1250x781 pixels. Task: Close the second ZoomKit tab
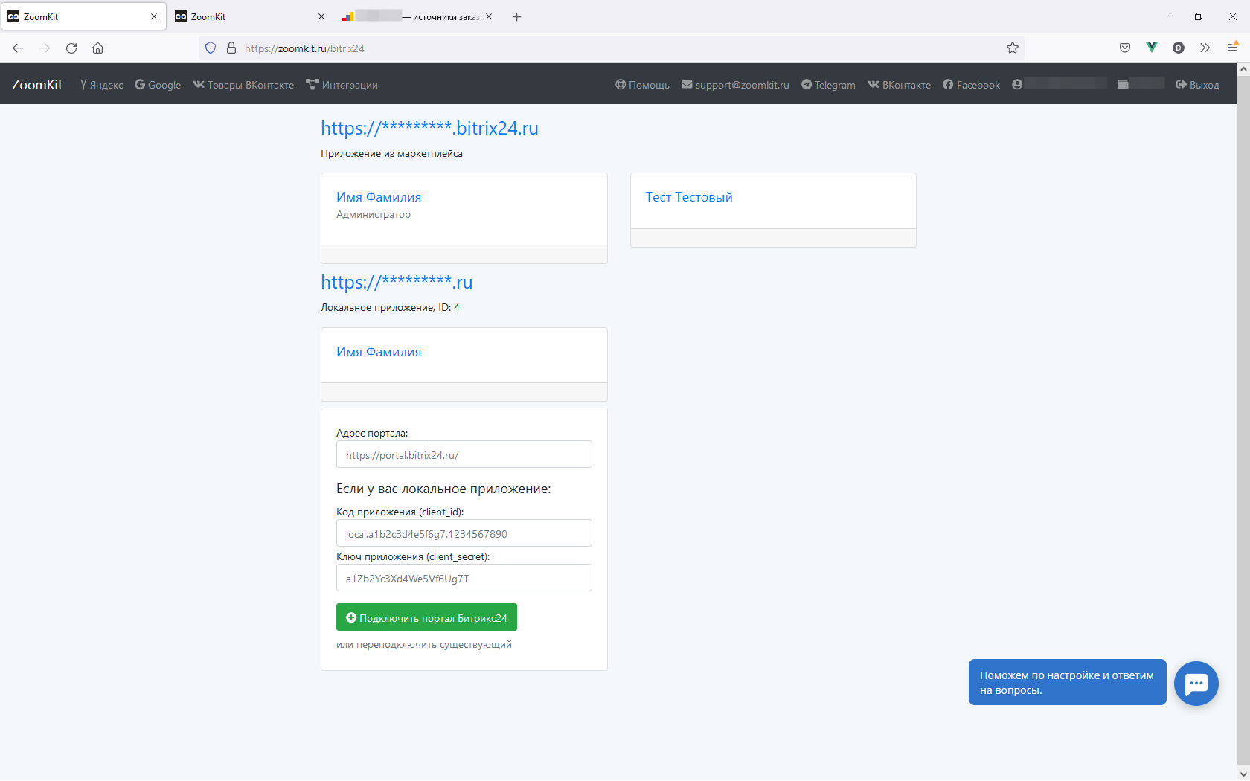pyautogui.click(x=321, y=16)
